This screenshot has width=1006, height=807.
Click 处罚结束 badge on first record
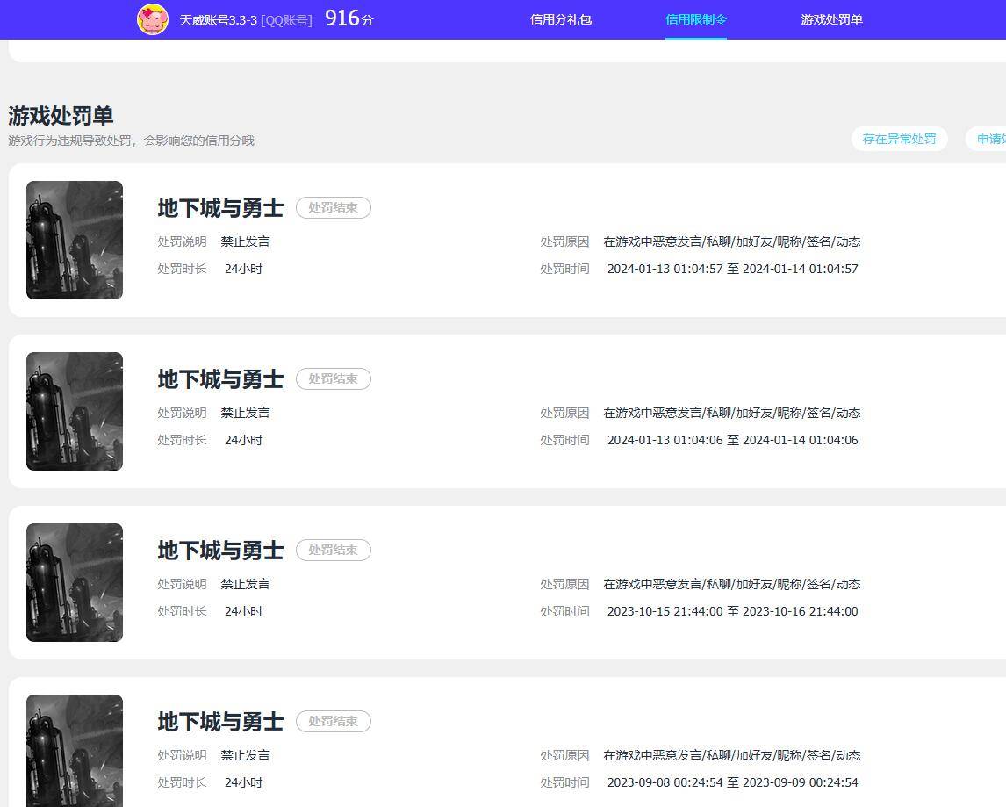333,208
